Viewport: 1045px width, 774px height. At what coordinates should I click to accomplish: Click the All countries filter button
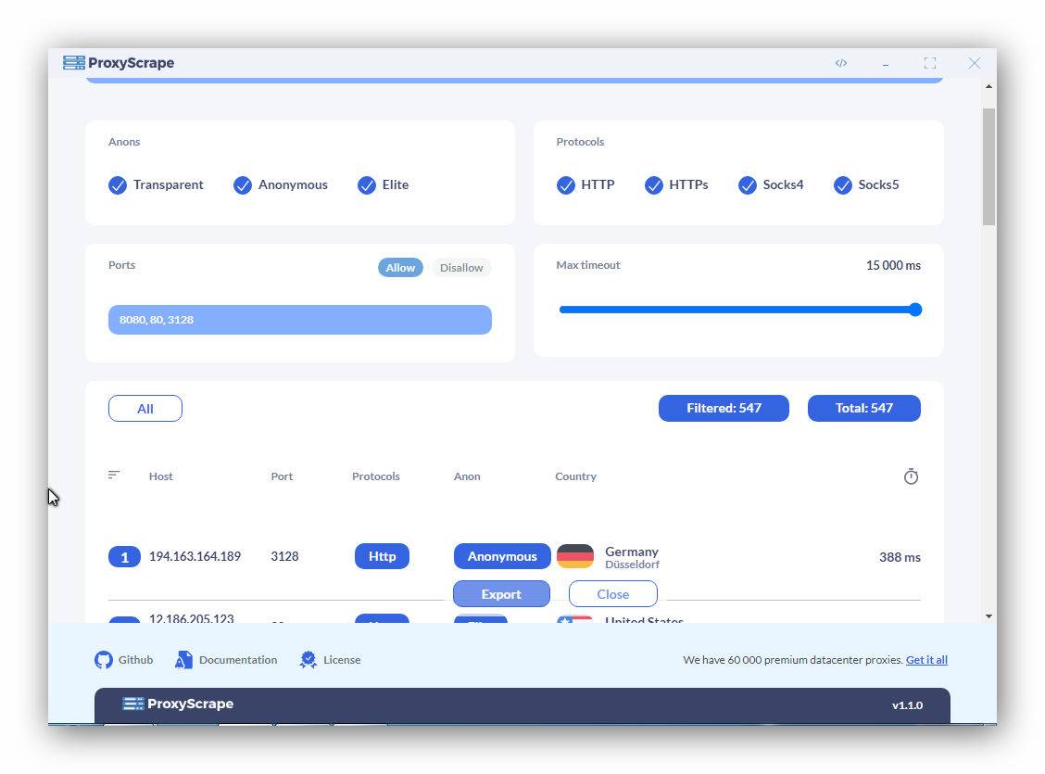point(145,409)
